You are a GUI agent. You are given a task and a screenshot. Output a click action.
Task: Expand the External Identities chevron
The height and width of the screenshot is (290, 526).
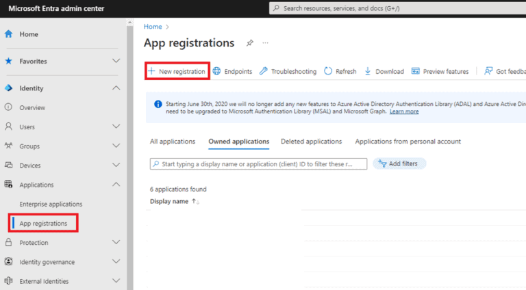coord(116,280)
